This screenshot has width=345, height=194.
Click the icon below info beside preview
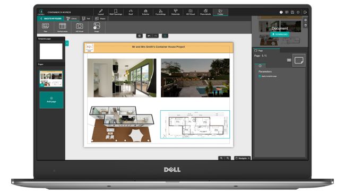click(305, 25)
